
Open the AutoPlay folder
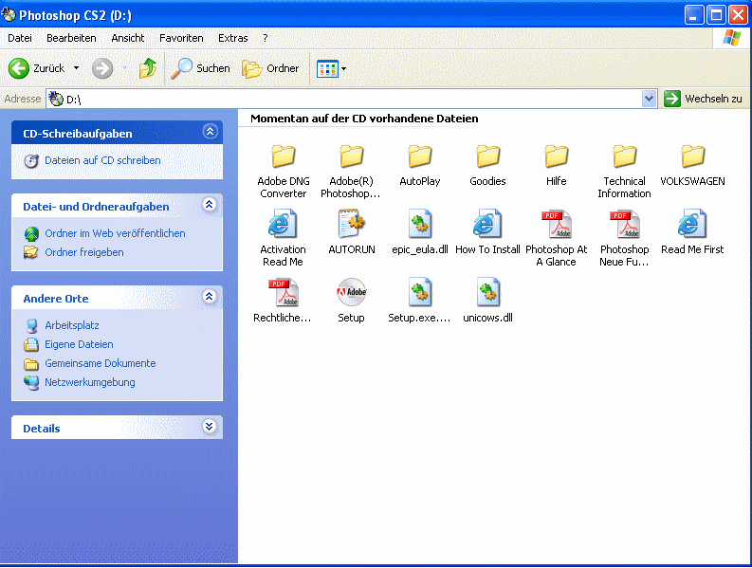tap(420, 165)
